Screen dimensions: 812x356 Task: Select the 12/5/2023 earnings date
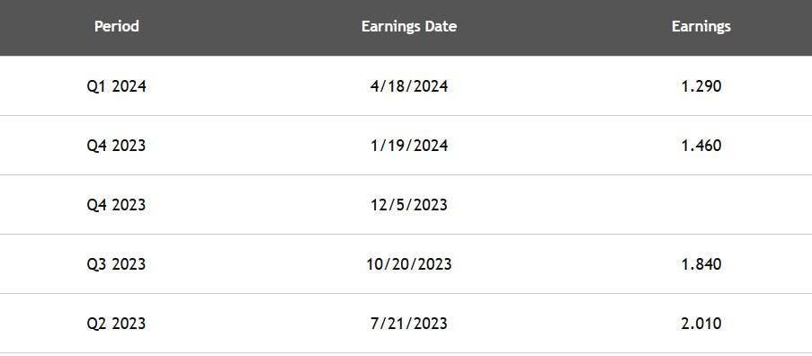pyautogui.click(x=409, y=205)
